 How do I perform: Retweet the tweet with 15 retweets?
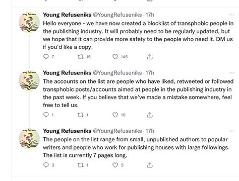coord(81,57)
